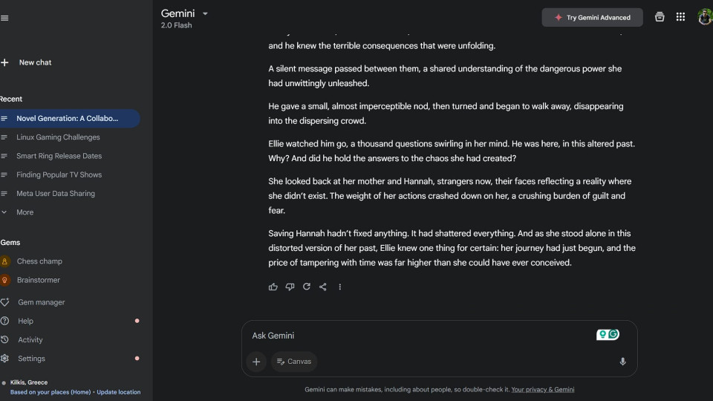The image size is (713, 401).
Task: Expand More recent chats
Action: click(x=25, y=212)
